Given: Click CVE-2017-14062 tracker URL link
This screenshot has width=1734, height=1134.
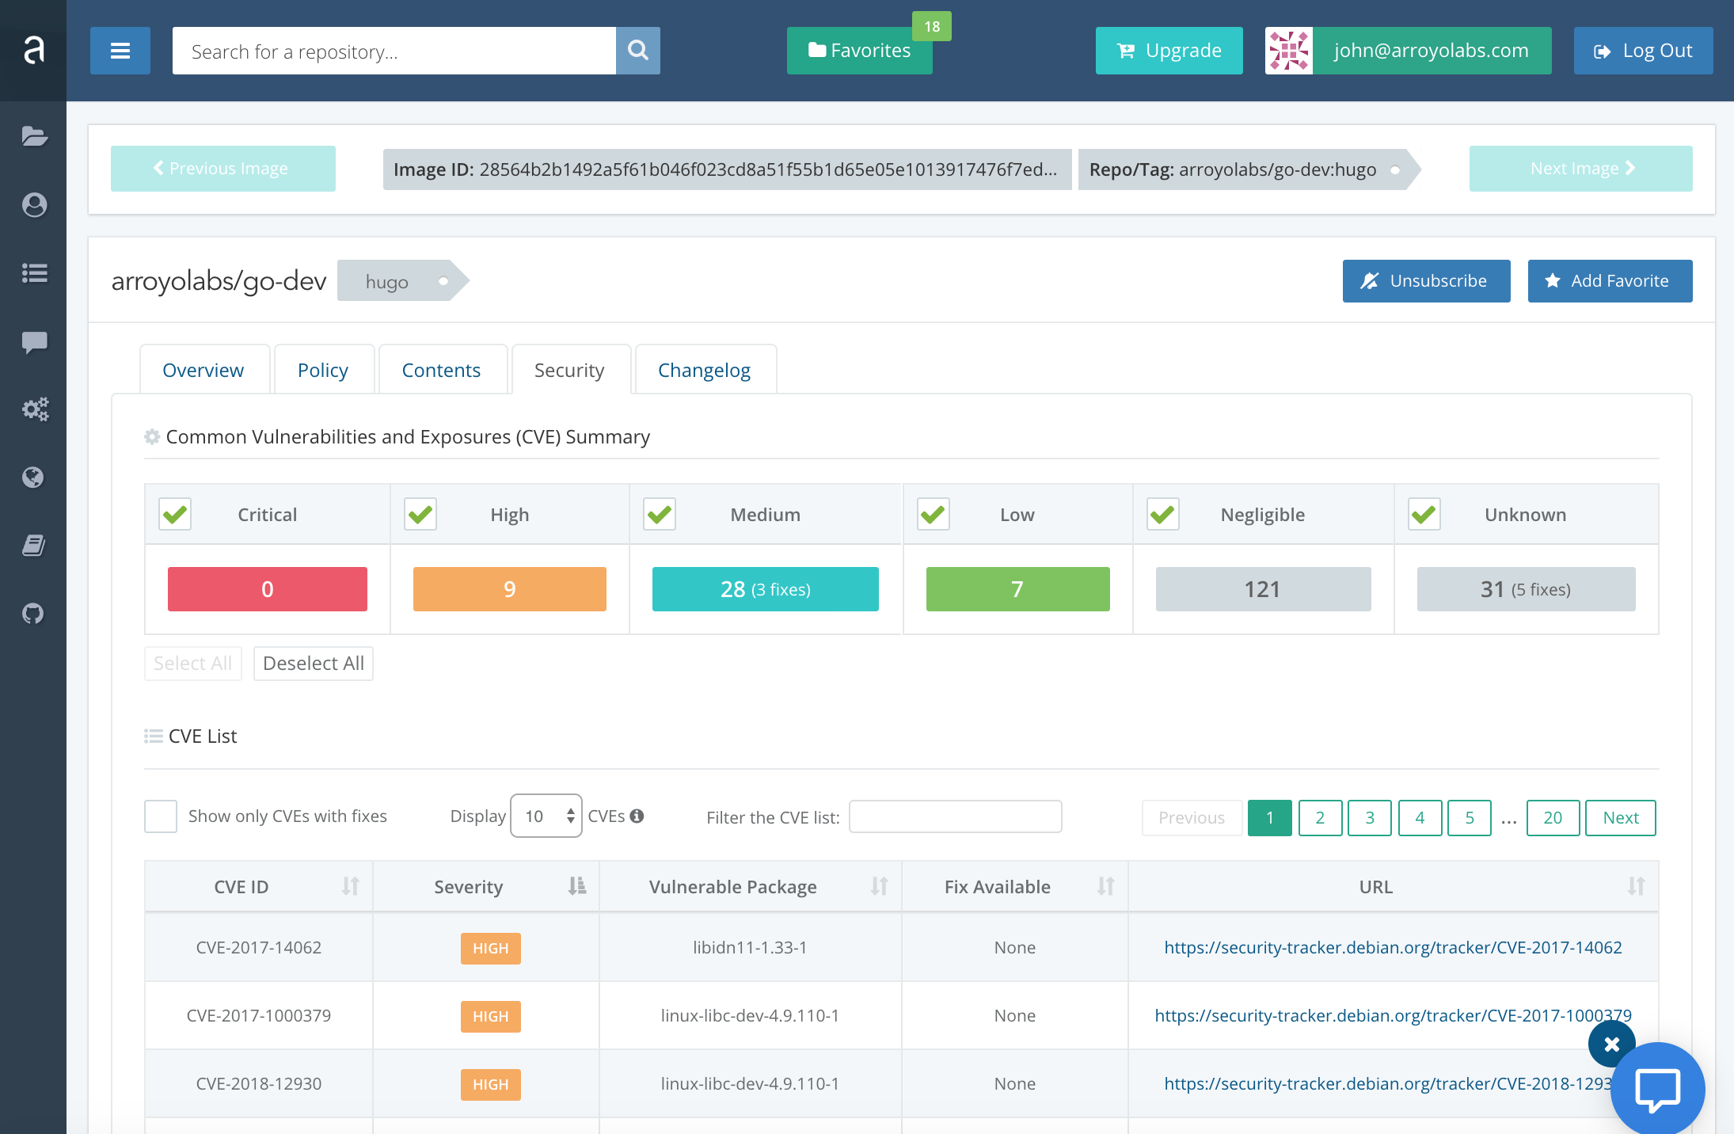Looking at the screenshot, I should pos(1393,946).
